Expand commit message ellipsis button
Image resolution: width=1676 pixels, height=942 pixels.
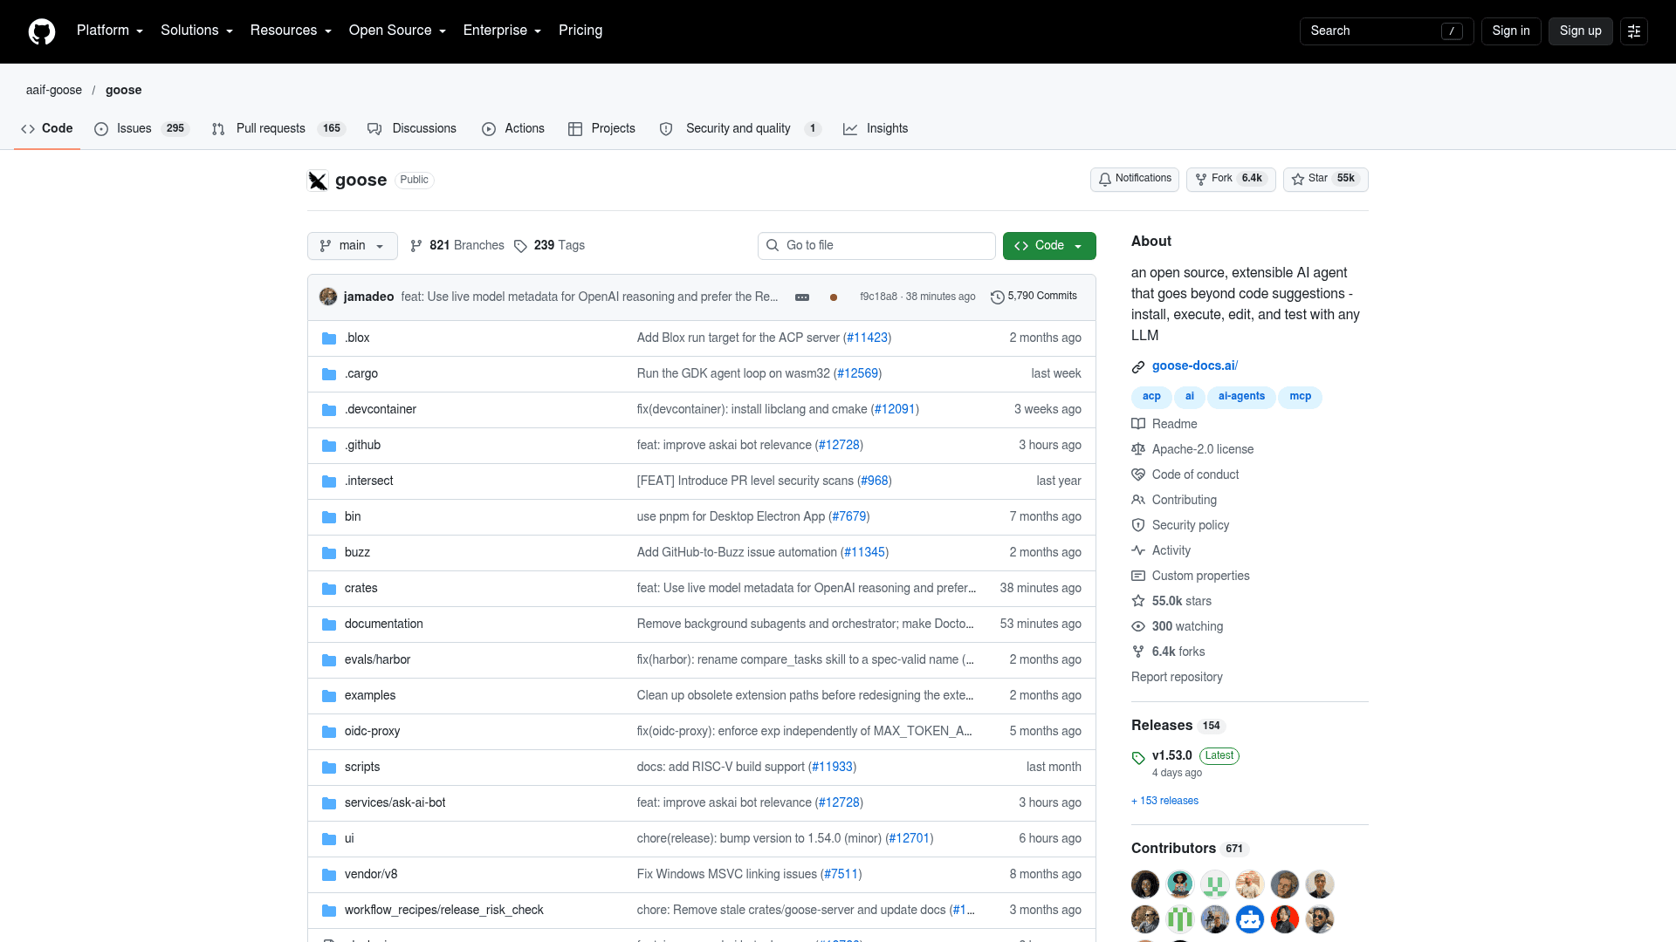[x=802, y=297]
